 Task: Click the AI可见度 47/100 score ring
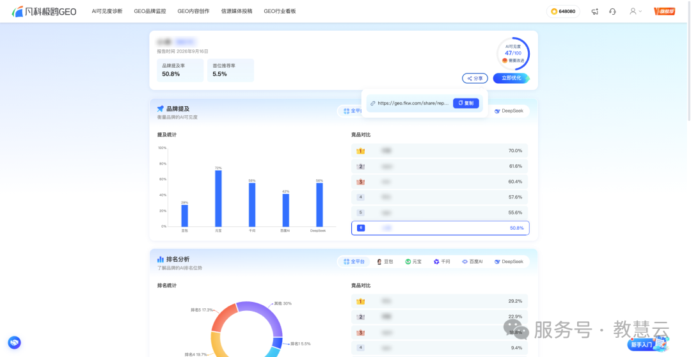(x=513, y=53)
